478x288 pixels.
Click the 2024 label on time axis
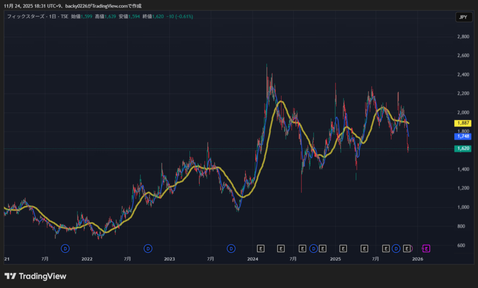click(253, 259)
